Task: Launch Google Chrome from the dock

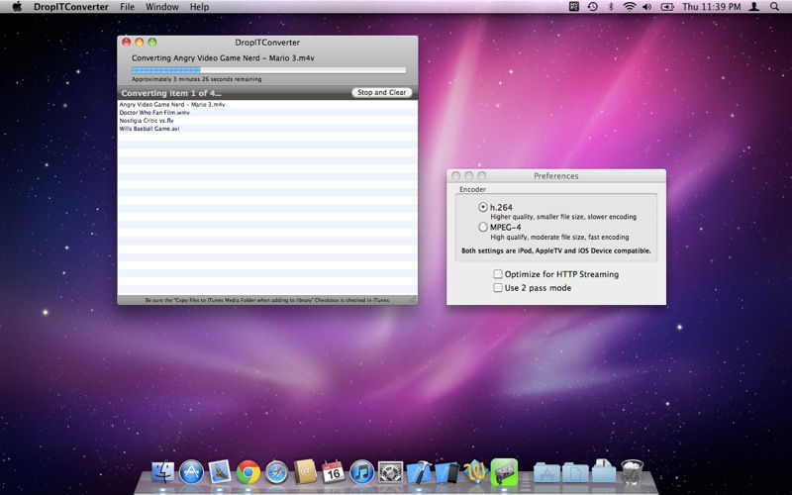Action: coord(248,473)
